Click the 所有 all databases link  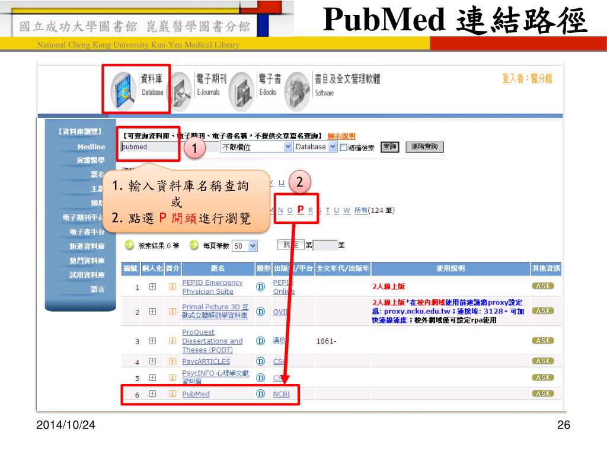pyautogui.click(x=360, y=210)
